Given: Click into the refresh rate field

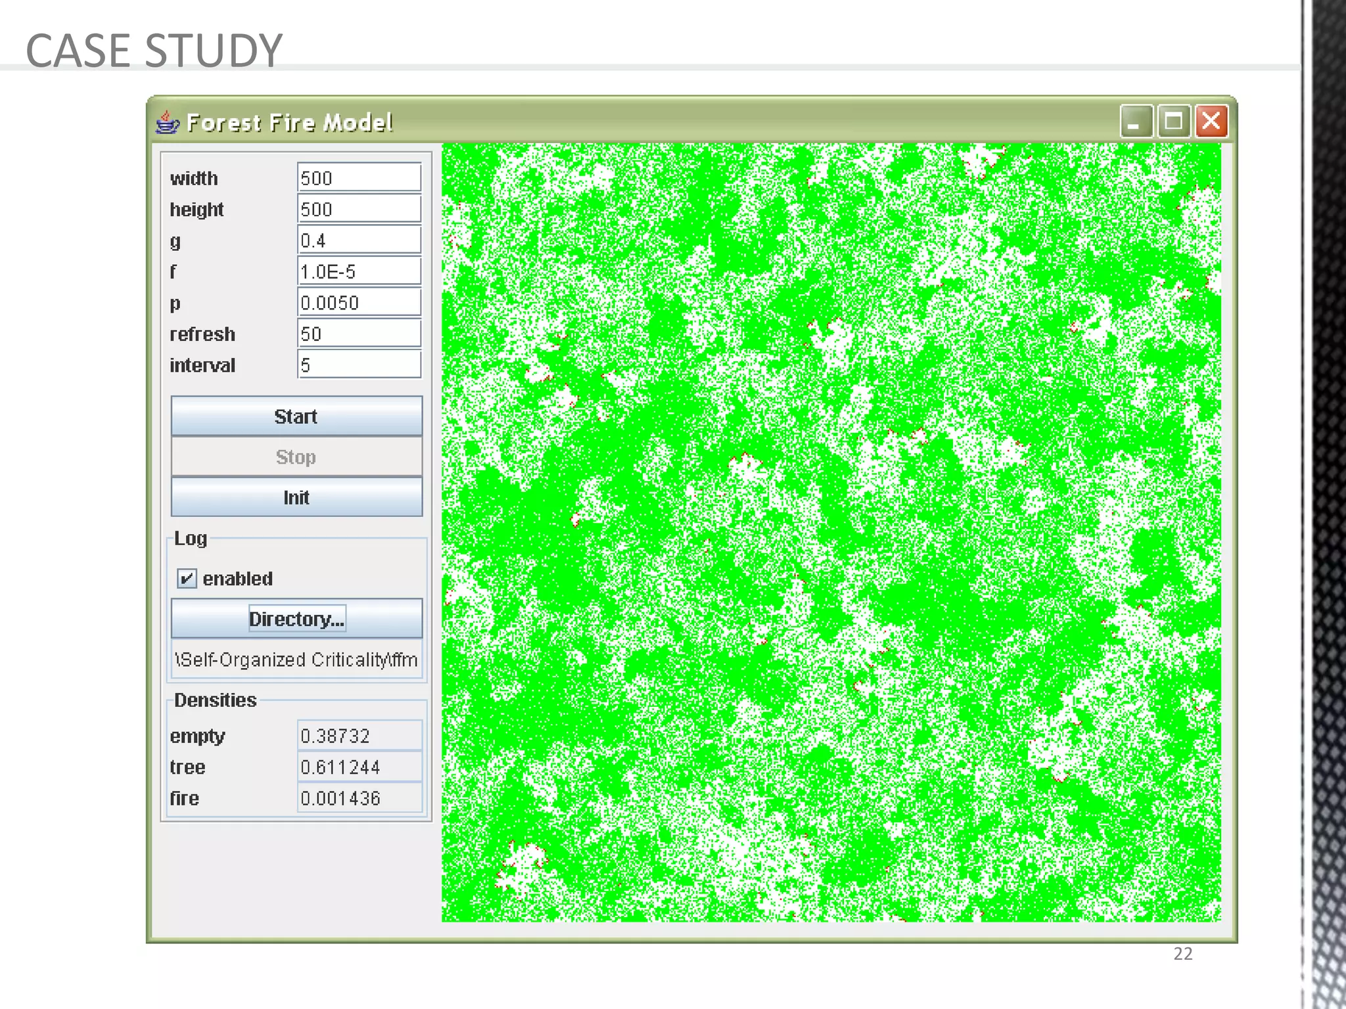Looking at the screenshot, I should click(359, 334).
